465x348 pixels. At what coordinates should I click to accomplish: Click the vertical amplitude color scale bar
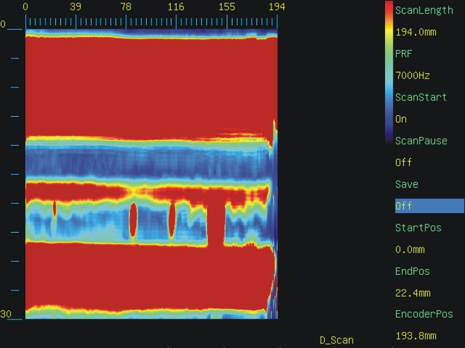[x=389, y=71]
